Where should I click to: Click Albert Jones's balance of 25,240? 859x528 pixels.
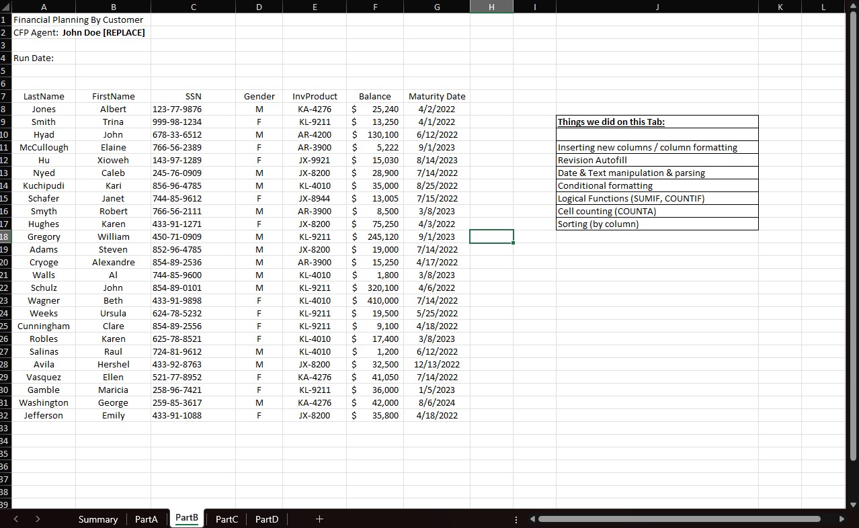(375, 109)
